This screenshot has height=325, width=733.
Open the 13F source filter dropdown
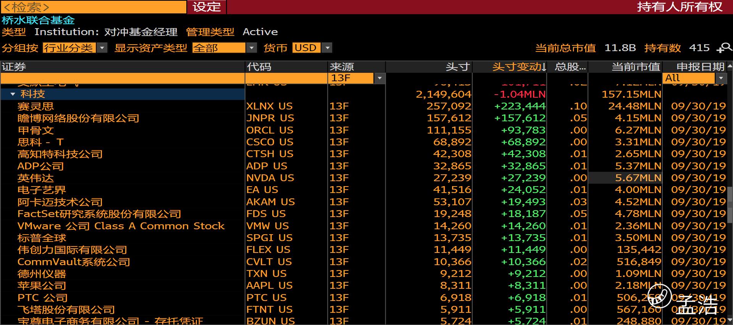coord(379,78)
